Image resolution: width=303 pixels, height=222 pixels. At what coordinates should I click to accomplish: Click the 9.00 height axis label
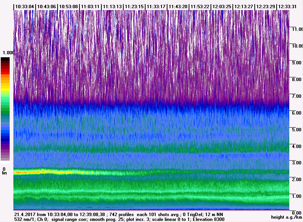297,62
